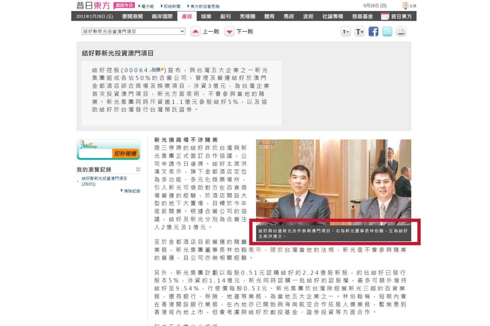The image size is (490, 326).
Task: Increase text size with T+ icon
Action: (360, 31)
